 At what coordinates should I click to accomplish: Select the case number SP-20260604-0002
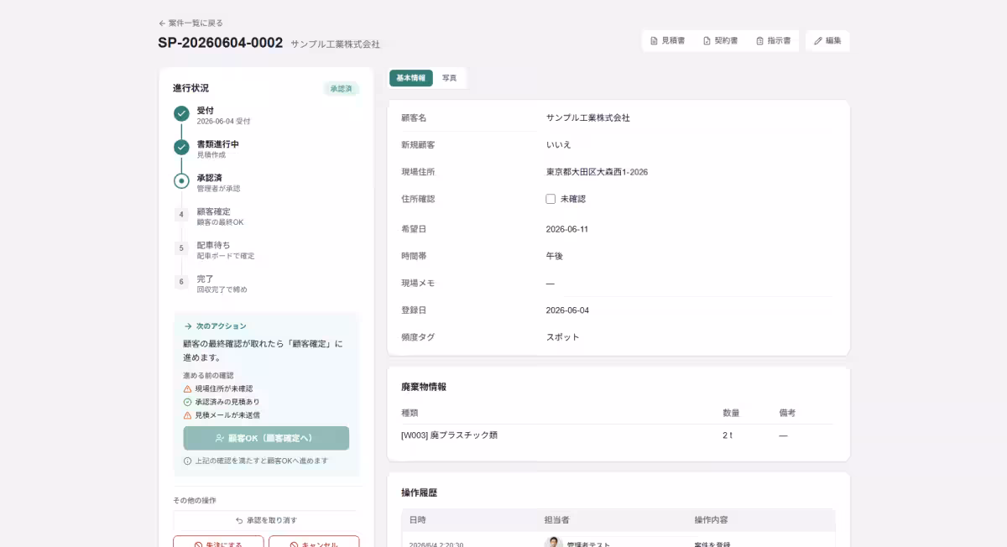tap(221, 43)
